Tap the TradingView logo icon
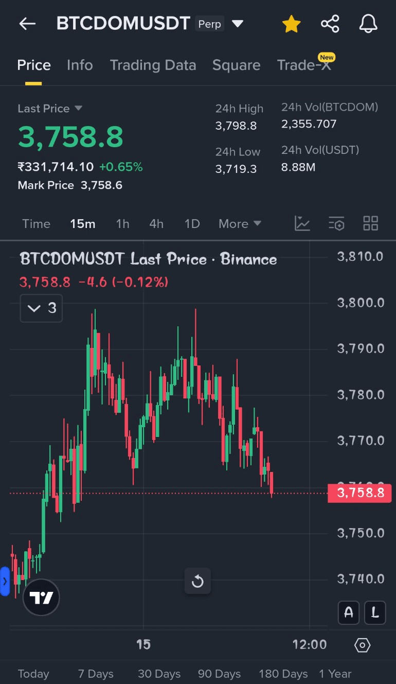Screen dimensions: 396x684 coord(41,598)
